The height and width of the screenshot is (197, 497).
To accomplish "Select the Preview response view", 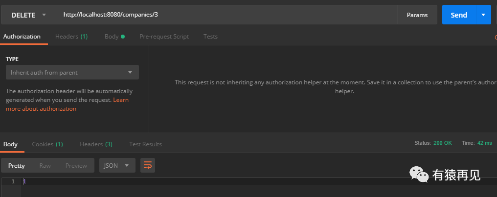I will 76,165.
